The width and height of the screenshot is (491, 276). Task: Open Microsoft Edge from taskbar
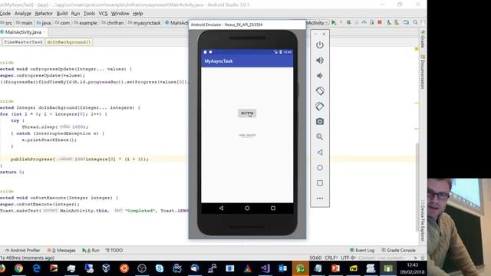click(x=36, y=268)
